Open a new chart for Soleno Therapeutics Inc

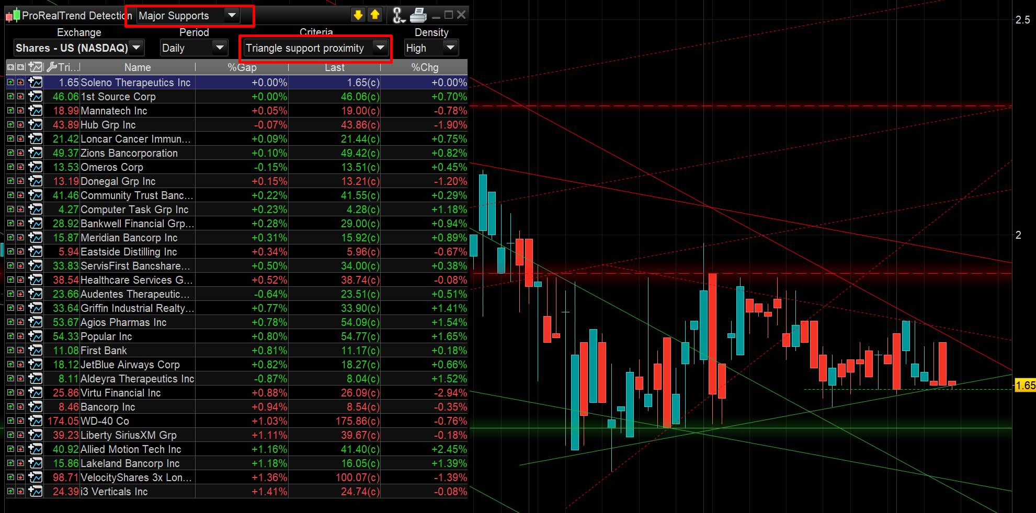[36, 83]
